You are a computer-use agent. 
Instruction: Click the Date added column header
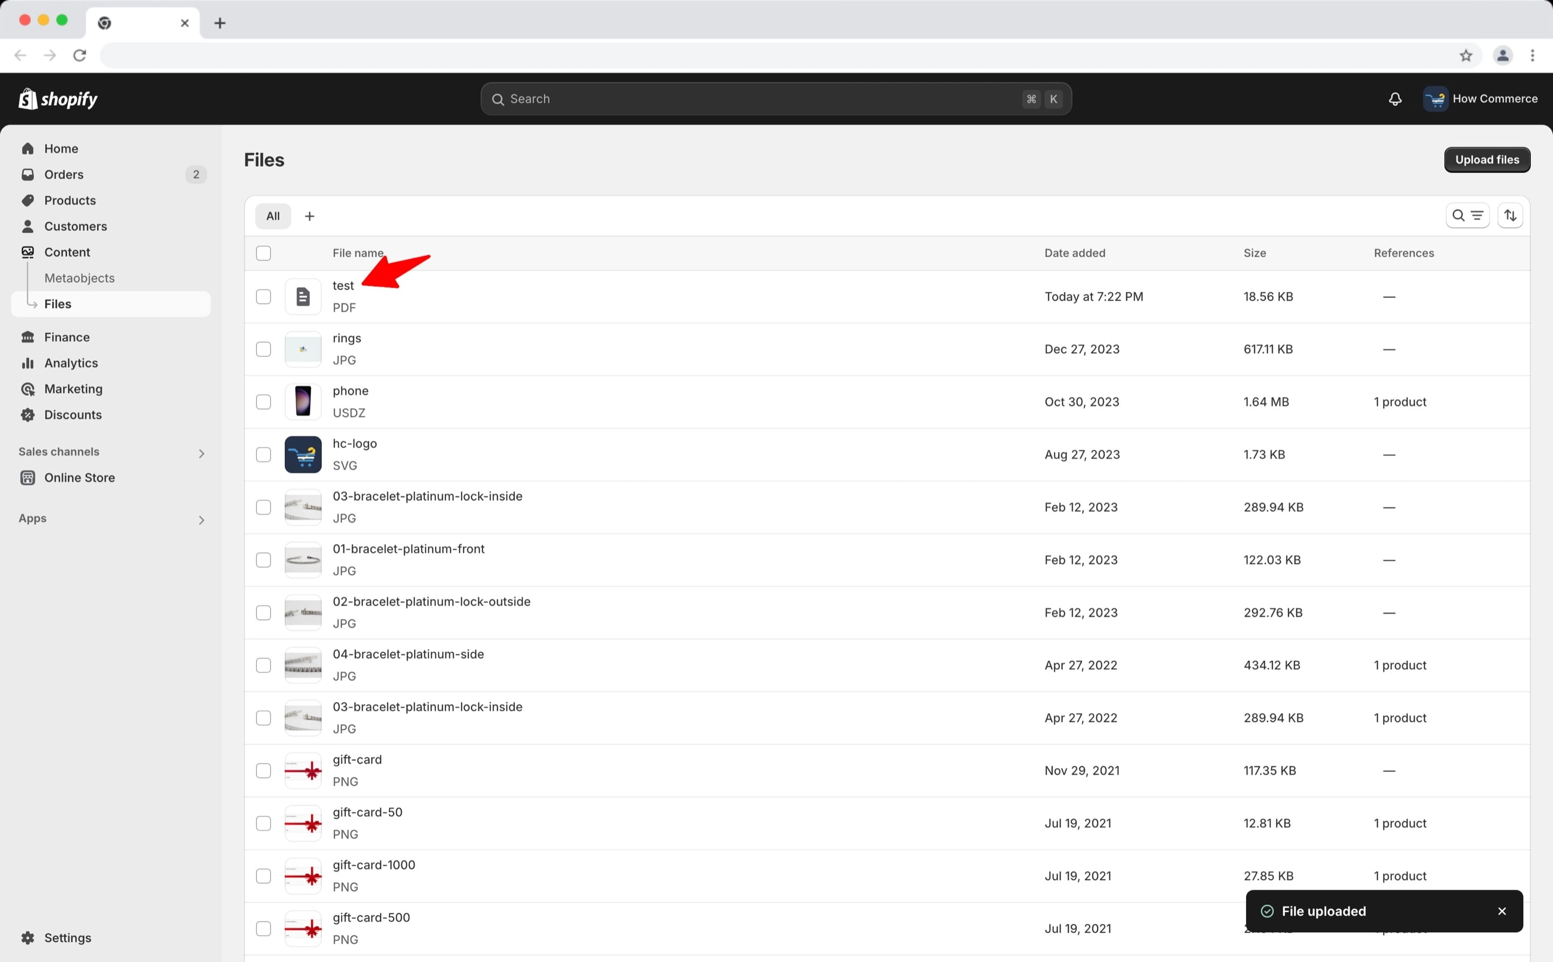(x=1075, y=253)
